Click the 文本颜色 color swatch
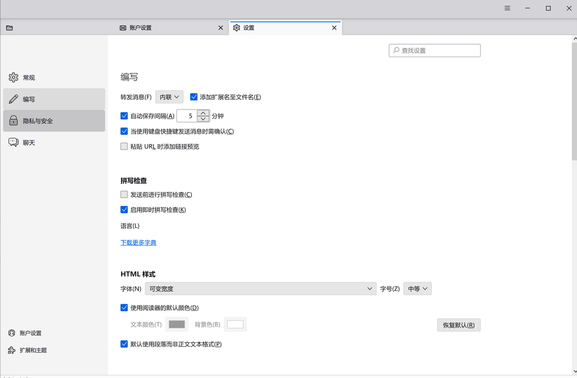Image resolution: width=577 pixels, height=378 pixels. point(176,324)
